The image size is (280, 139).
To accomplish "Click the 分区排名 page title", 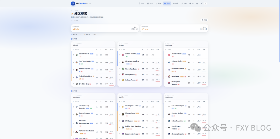I will [x=81, y=14].
